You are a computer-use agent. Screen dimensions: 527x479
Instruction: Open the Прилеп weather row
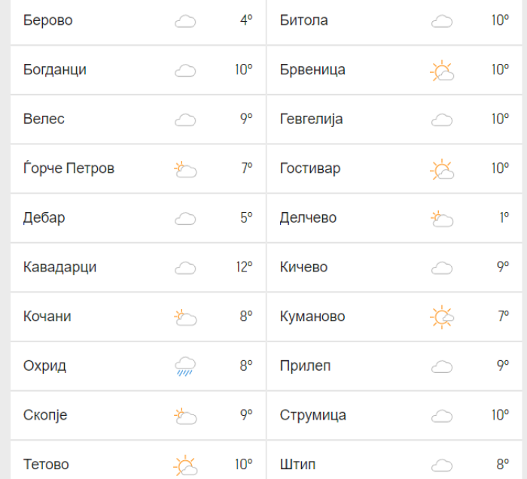click(x=394, y=366)
